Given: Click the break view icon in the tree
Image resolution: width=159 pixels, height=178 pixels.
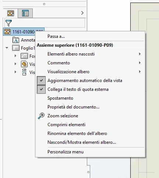Looking at the screenshot, I should coord(24,72).
